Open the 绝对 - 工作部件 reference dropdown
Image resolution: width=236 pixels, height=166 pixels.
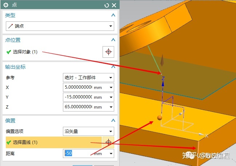(88, 78)
